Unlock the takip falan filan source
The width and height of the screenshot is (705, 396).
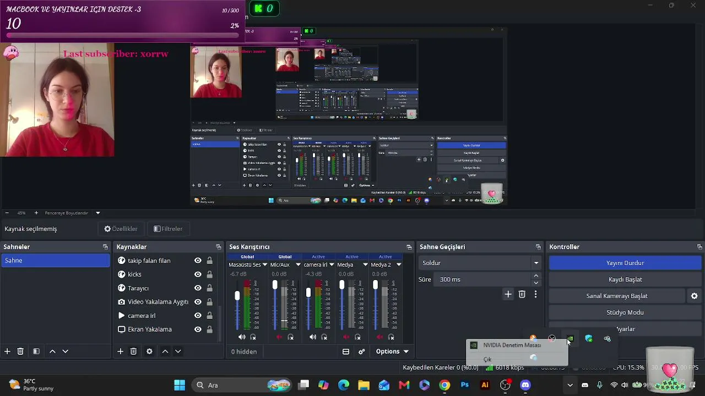(x=209, y=261)
